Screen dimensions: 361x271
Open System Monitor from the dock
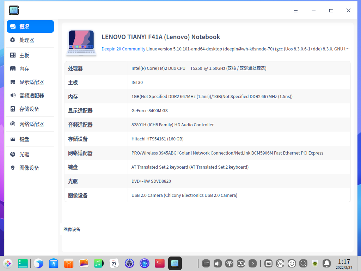click(x=144, y=263)
